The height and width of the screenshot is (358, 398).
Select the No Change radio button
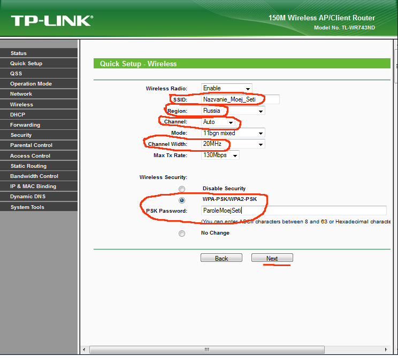coord(182,234)
